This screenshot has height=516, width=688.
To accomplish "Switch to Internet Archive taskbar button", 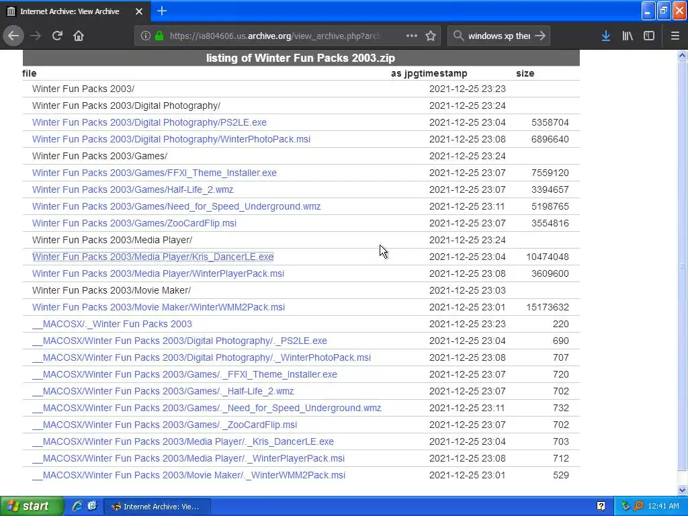I will [x=157, y=507].
